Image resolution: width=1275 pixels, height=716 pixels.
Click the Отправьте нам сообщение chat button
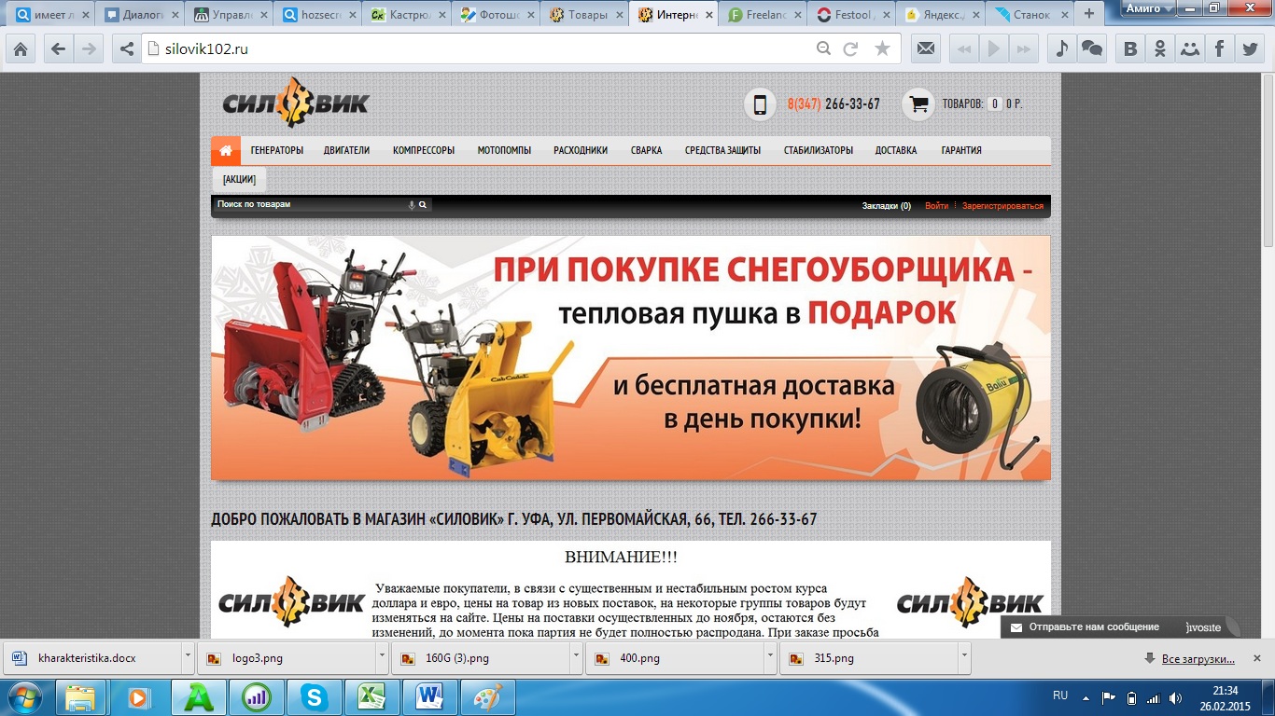(1121, 627)
